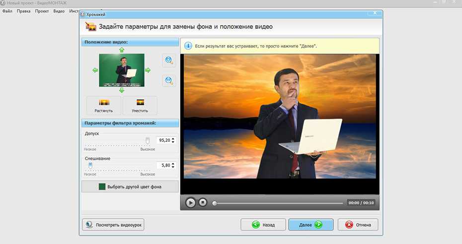Choose another background color swatch button

130,187
